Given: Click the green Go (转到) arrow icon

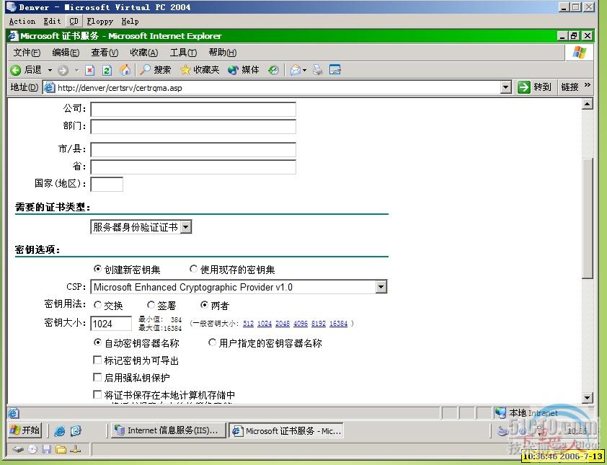Looking at the screenshot, I should coord(524,87).
